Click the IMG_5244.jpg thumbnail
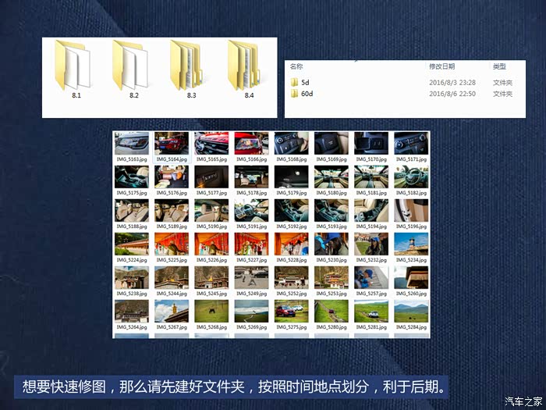 click(172, 278)
